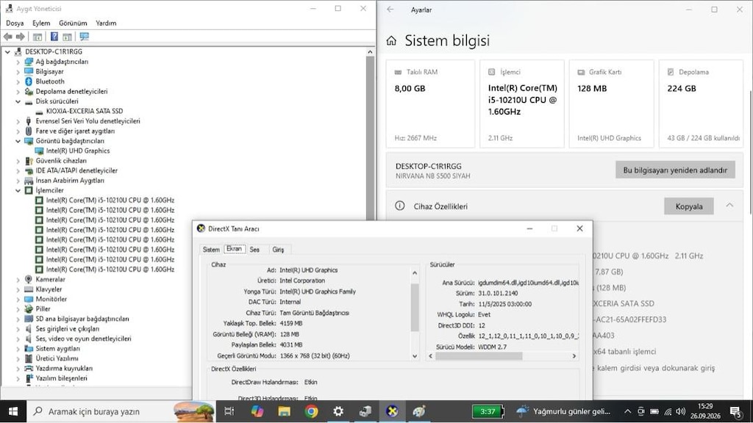Image resolution: width=753 pixels, height=423 pixels.
Task: Open the Görünüm menu
Action: pos(73,23)
